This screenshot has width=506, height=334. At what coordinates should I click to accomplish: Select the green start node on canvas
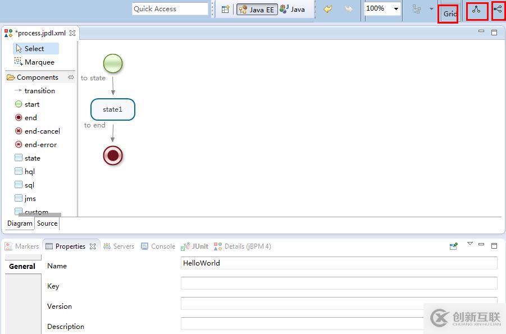[x=113, y=63]
